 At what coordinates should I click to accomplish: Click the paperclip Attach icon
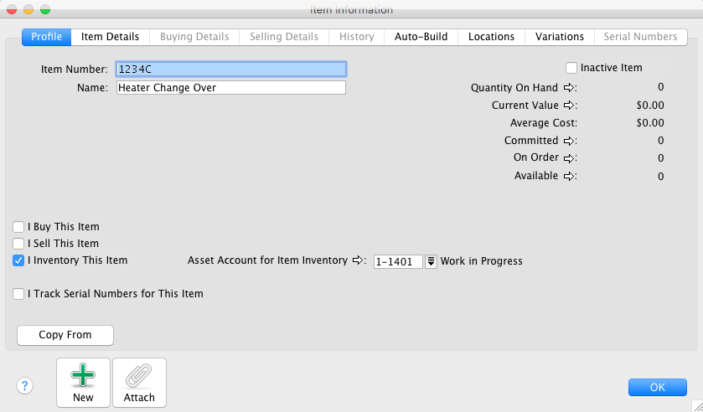pyautogui.click(x=139, y=376)
